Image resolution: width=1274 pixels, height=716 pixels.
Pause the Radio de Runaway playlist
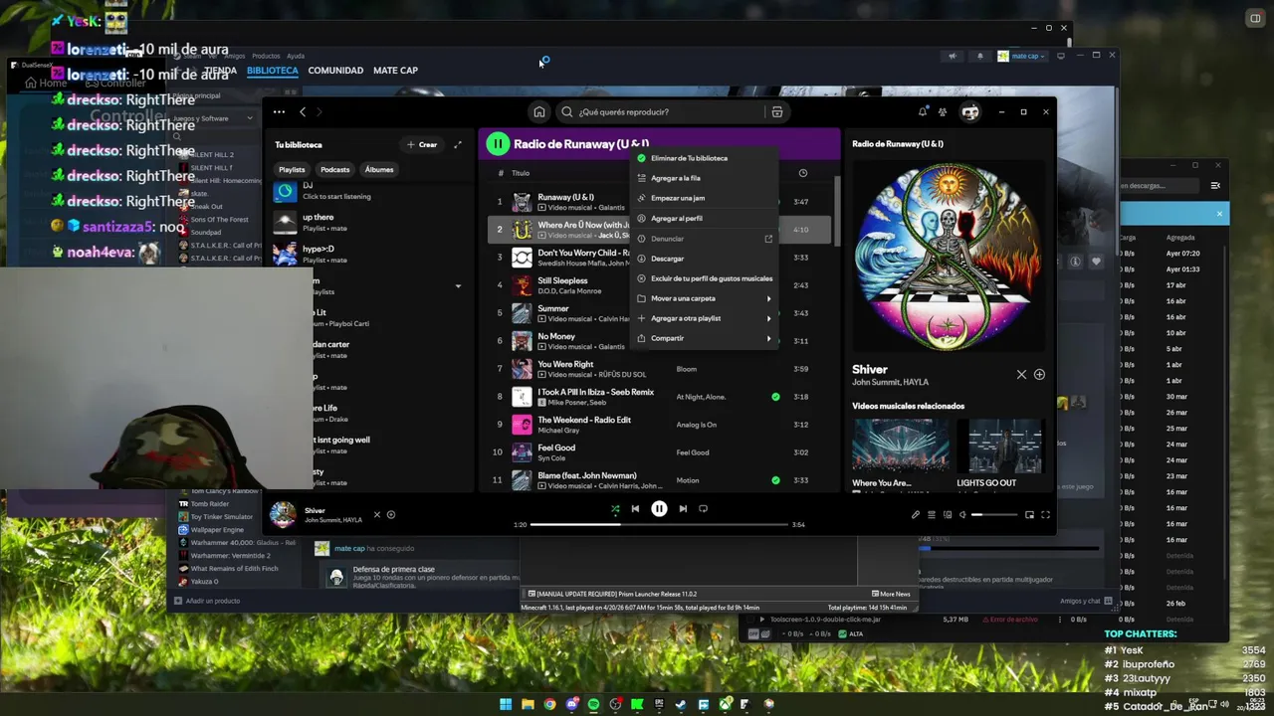(x=497, y=144)
